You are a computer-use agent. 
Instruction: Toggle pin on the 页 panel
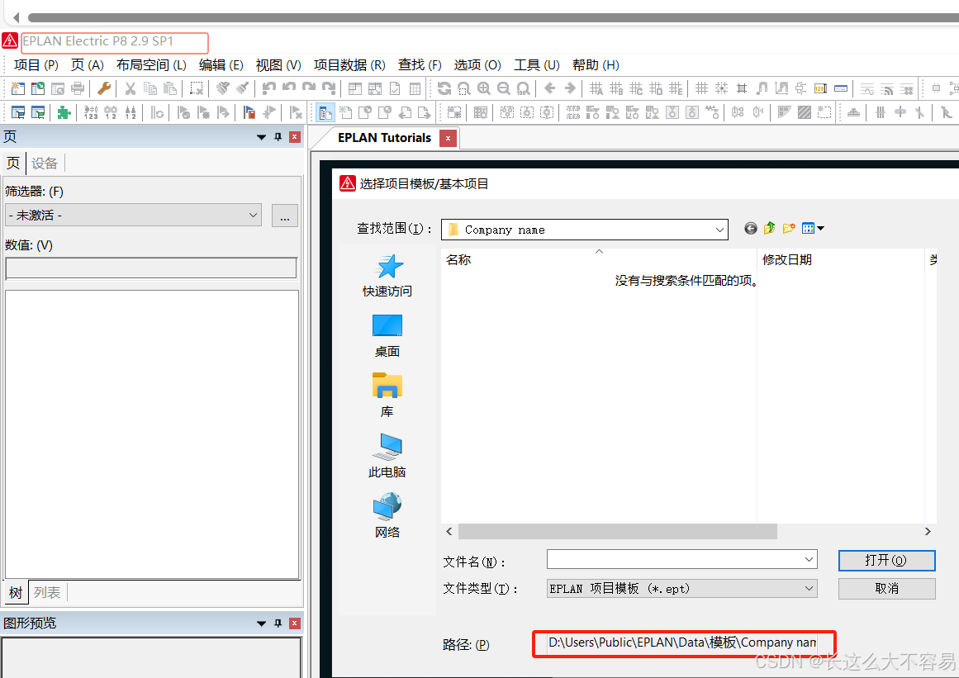point(278,137)
